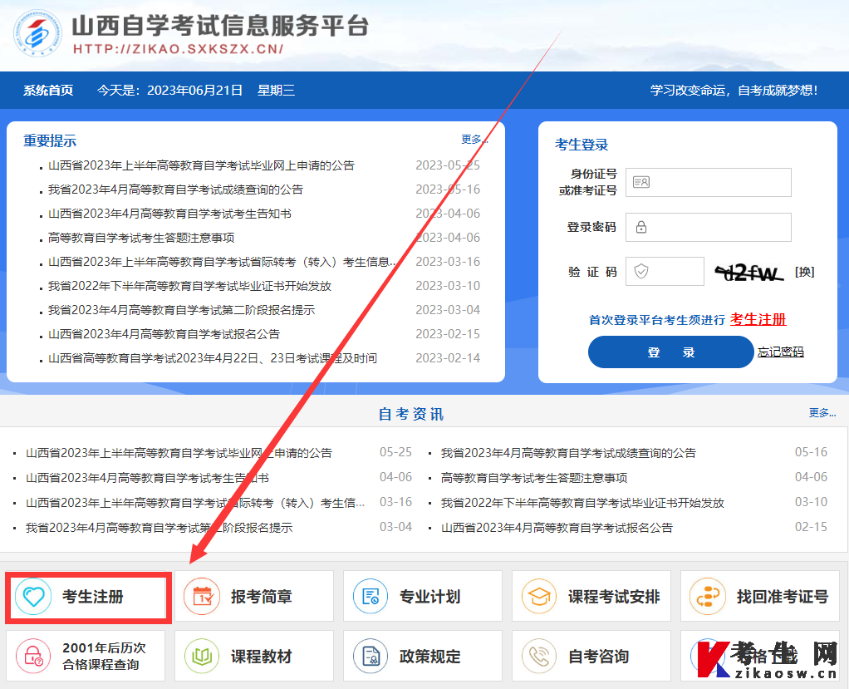Image resolution: width=849 pixels, height=689 pixels.
Task: Open 考生告知书 notice dated 2023-04-06
Action: (x=169, y=214)
